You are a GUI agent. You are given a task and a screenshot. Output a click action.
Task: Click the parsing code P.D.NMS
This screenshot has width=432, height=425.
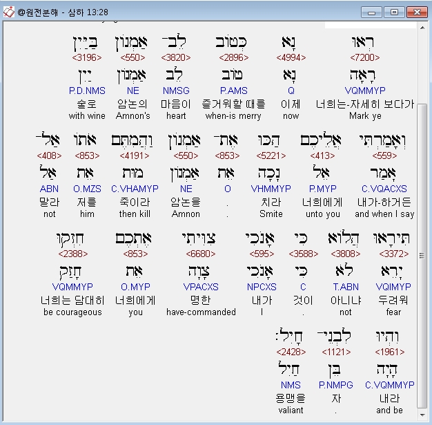coord(87,91)
